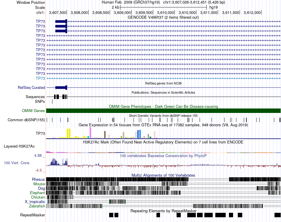The width and height of the screenshot is (281, 222).
Task: Click the light blue TP73 transcript label
Action: pyautogui.click(x=40, y=78)
